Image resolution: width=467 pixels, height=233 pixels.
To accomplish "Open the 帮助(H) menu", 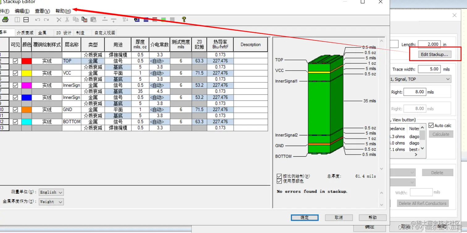I will (x=63, y=11).
